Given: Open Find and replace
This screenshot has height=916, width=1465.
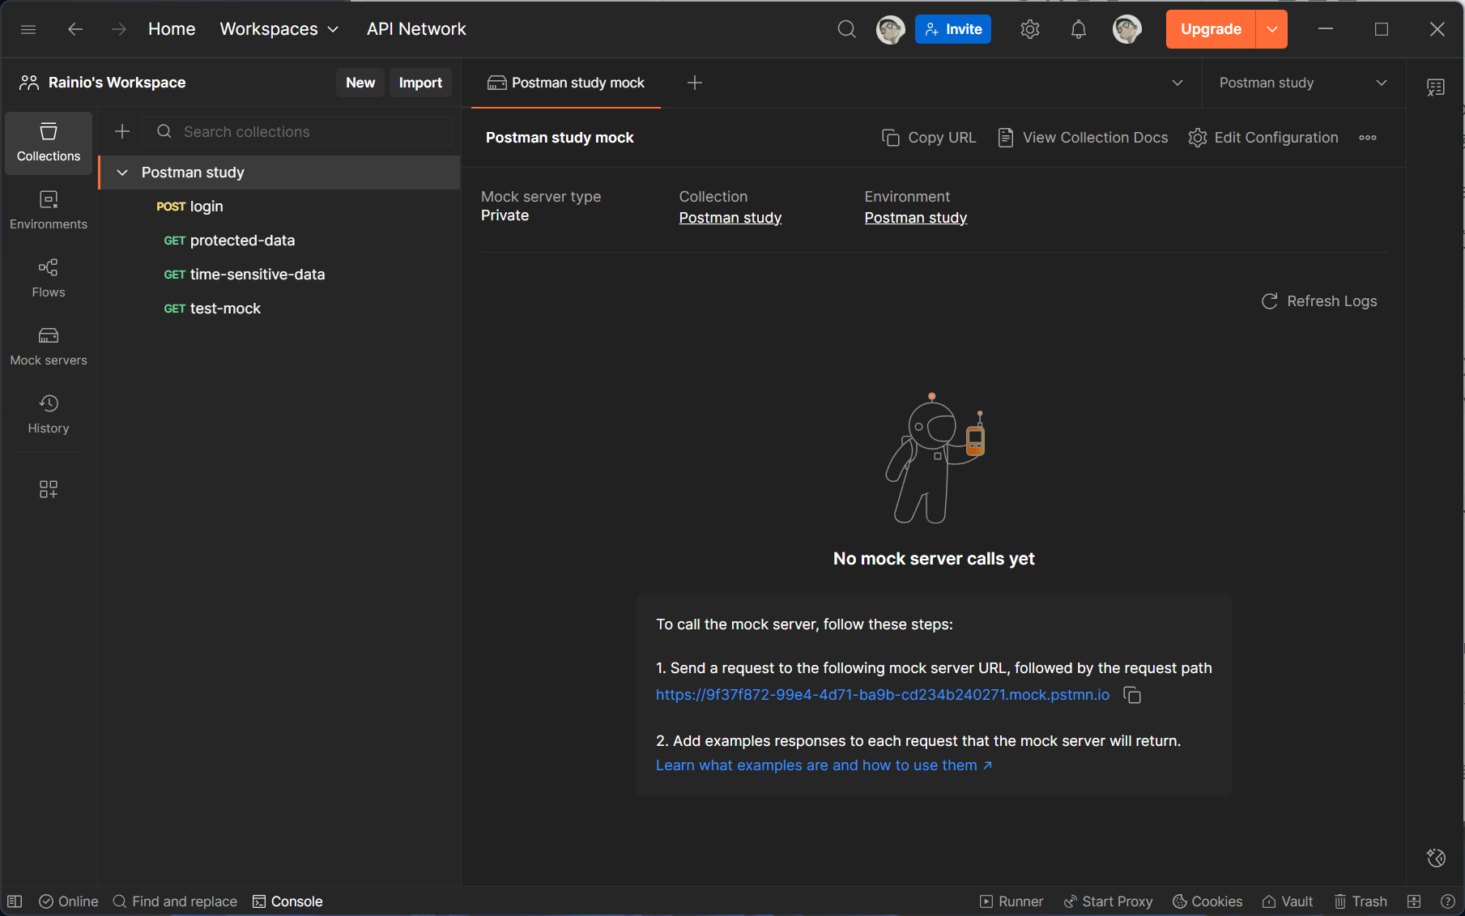Looking at the screenshot, I should pos(175,901).
